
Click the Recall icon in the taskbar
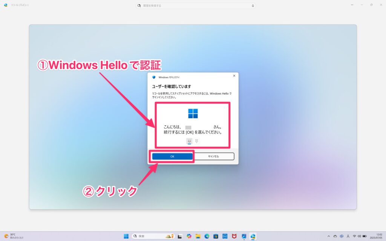click(x=253, y=236)
